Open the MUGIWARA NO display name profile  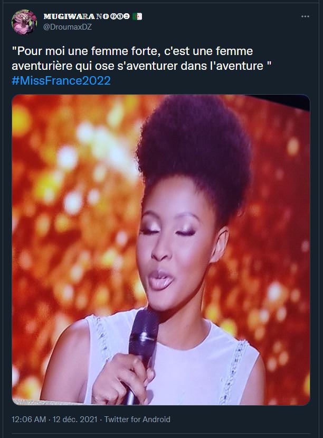(76, 16)
